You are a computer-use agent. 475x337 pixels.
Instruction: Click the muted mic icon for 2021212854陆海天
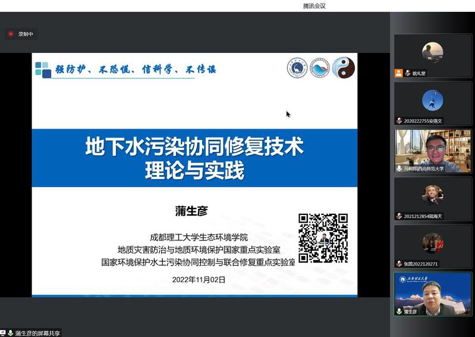click(x=399, y=216)
